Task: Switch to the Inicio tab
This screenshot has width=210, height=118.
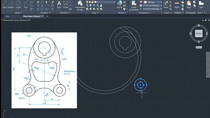Action: click(x=8, y=16)
